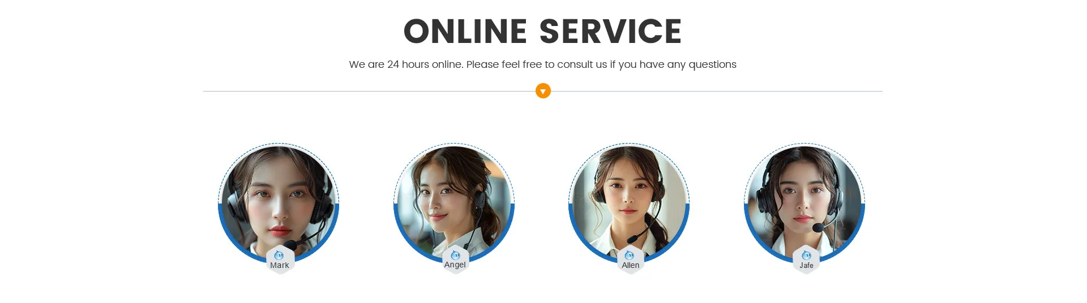1087x303 pixels.
Task: Select the Angel name label
Action: [455, 265]
